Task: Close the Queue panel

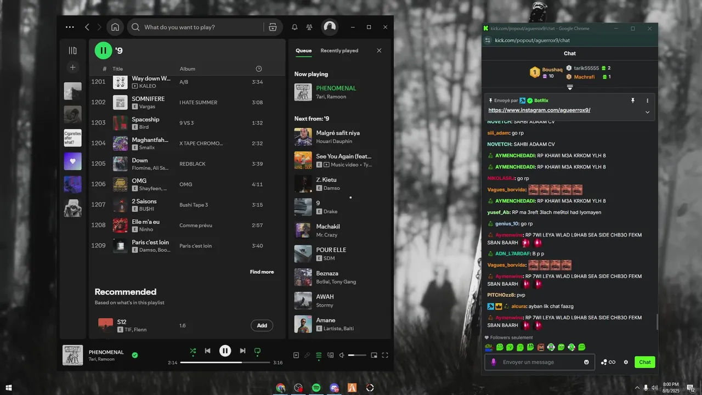Action: click(x=379, y=50)
